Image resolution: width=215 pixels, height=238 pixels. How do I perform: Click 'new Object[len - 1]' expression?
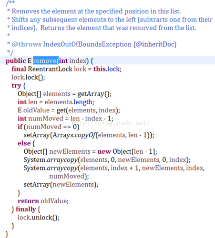click(x=126, y=151)
